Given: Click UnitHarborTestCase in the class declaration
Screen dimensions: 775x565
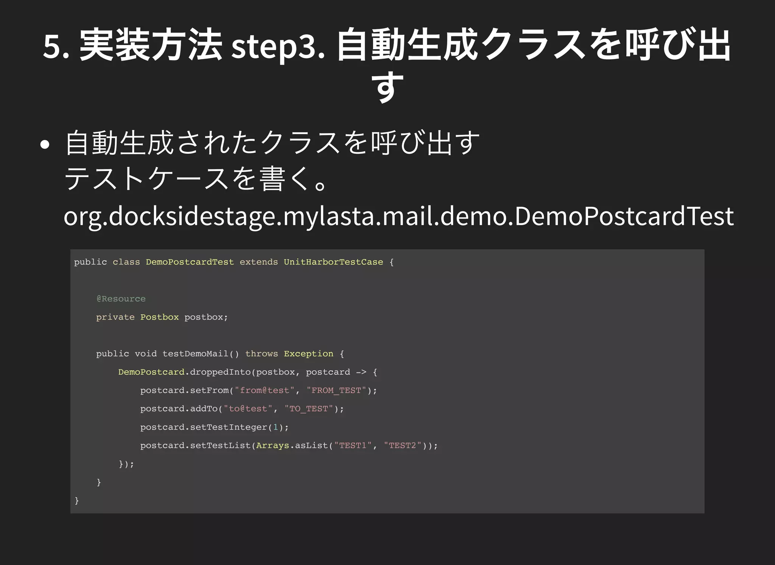Looking at the screenshot, I should 333,262.
